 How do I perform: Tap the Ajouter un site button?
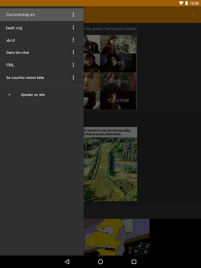click(x=42, y=95)
